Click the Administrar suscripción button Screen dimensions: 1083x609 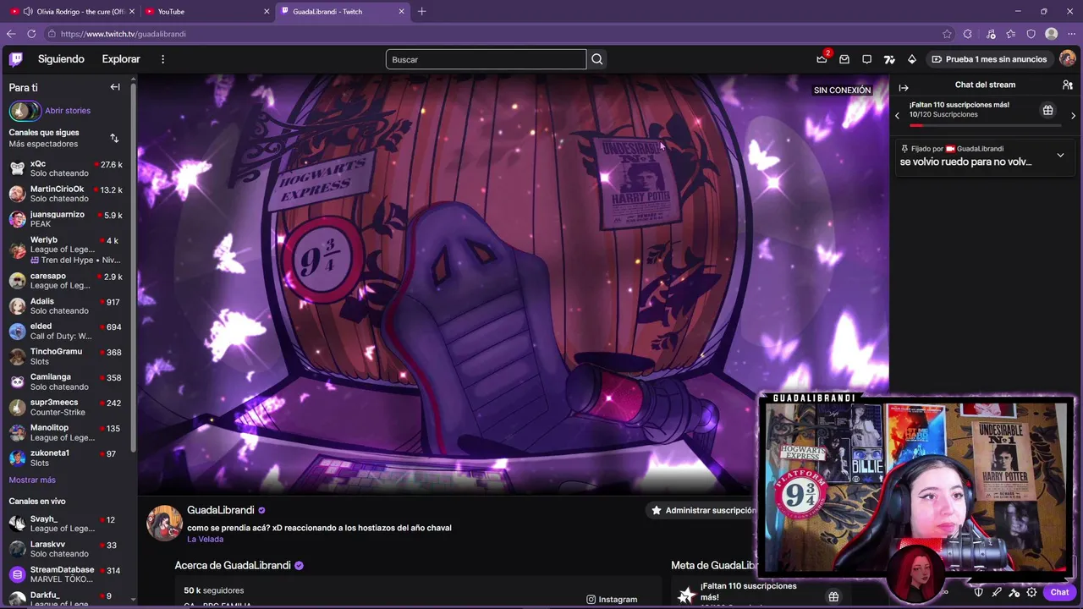[701, 510]
